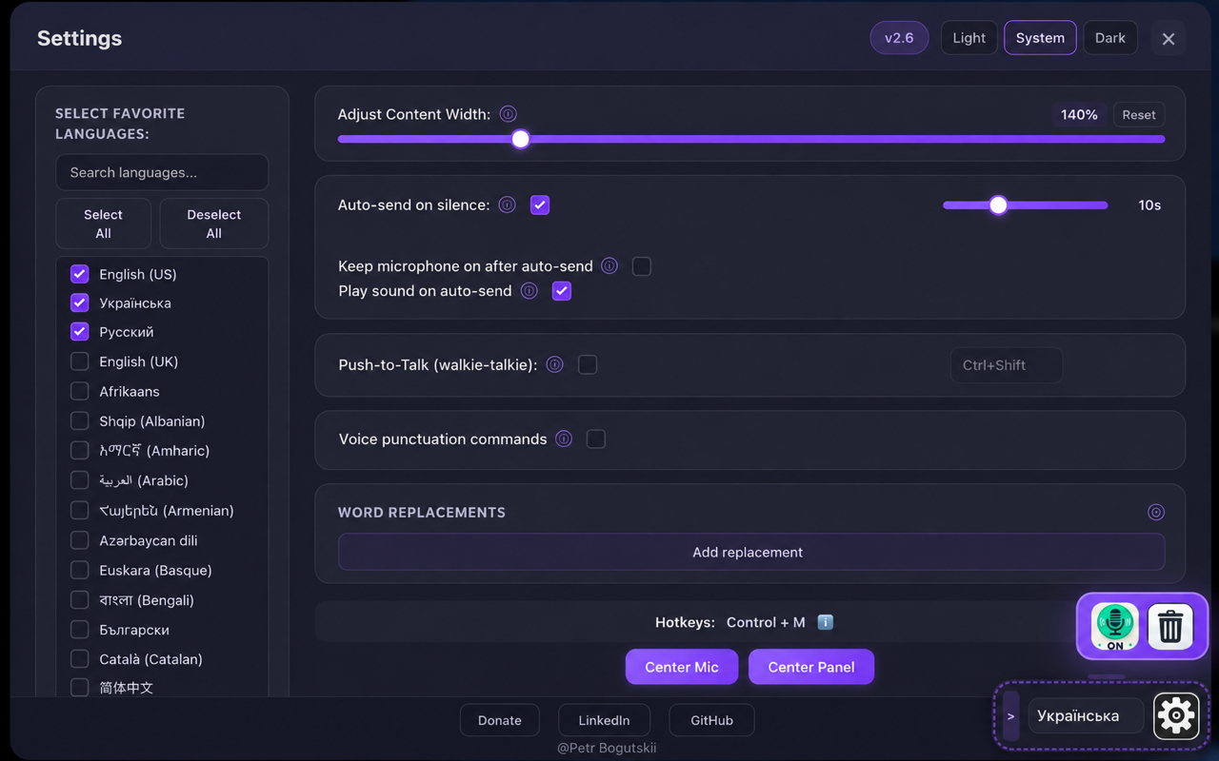Click Select All languages button
This screenshot has height=761, width=1219.
103,224
